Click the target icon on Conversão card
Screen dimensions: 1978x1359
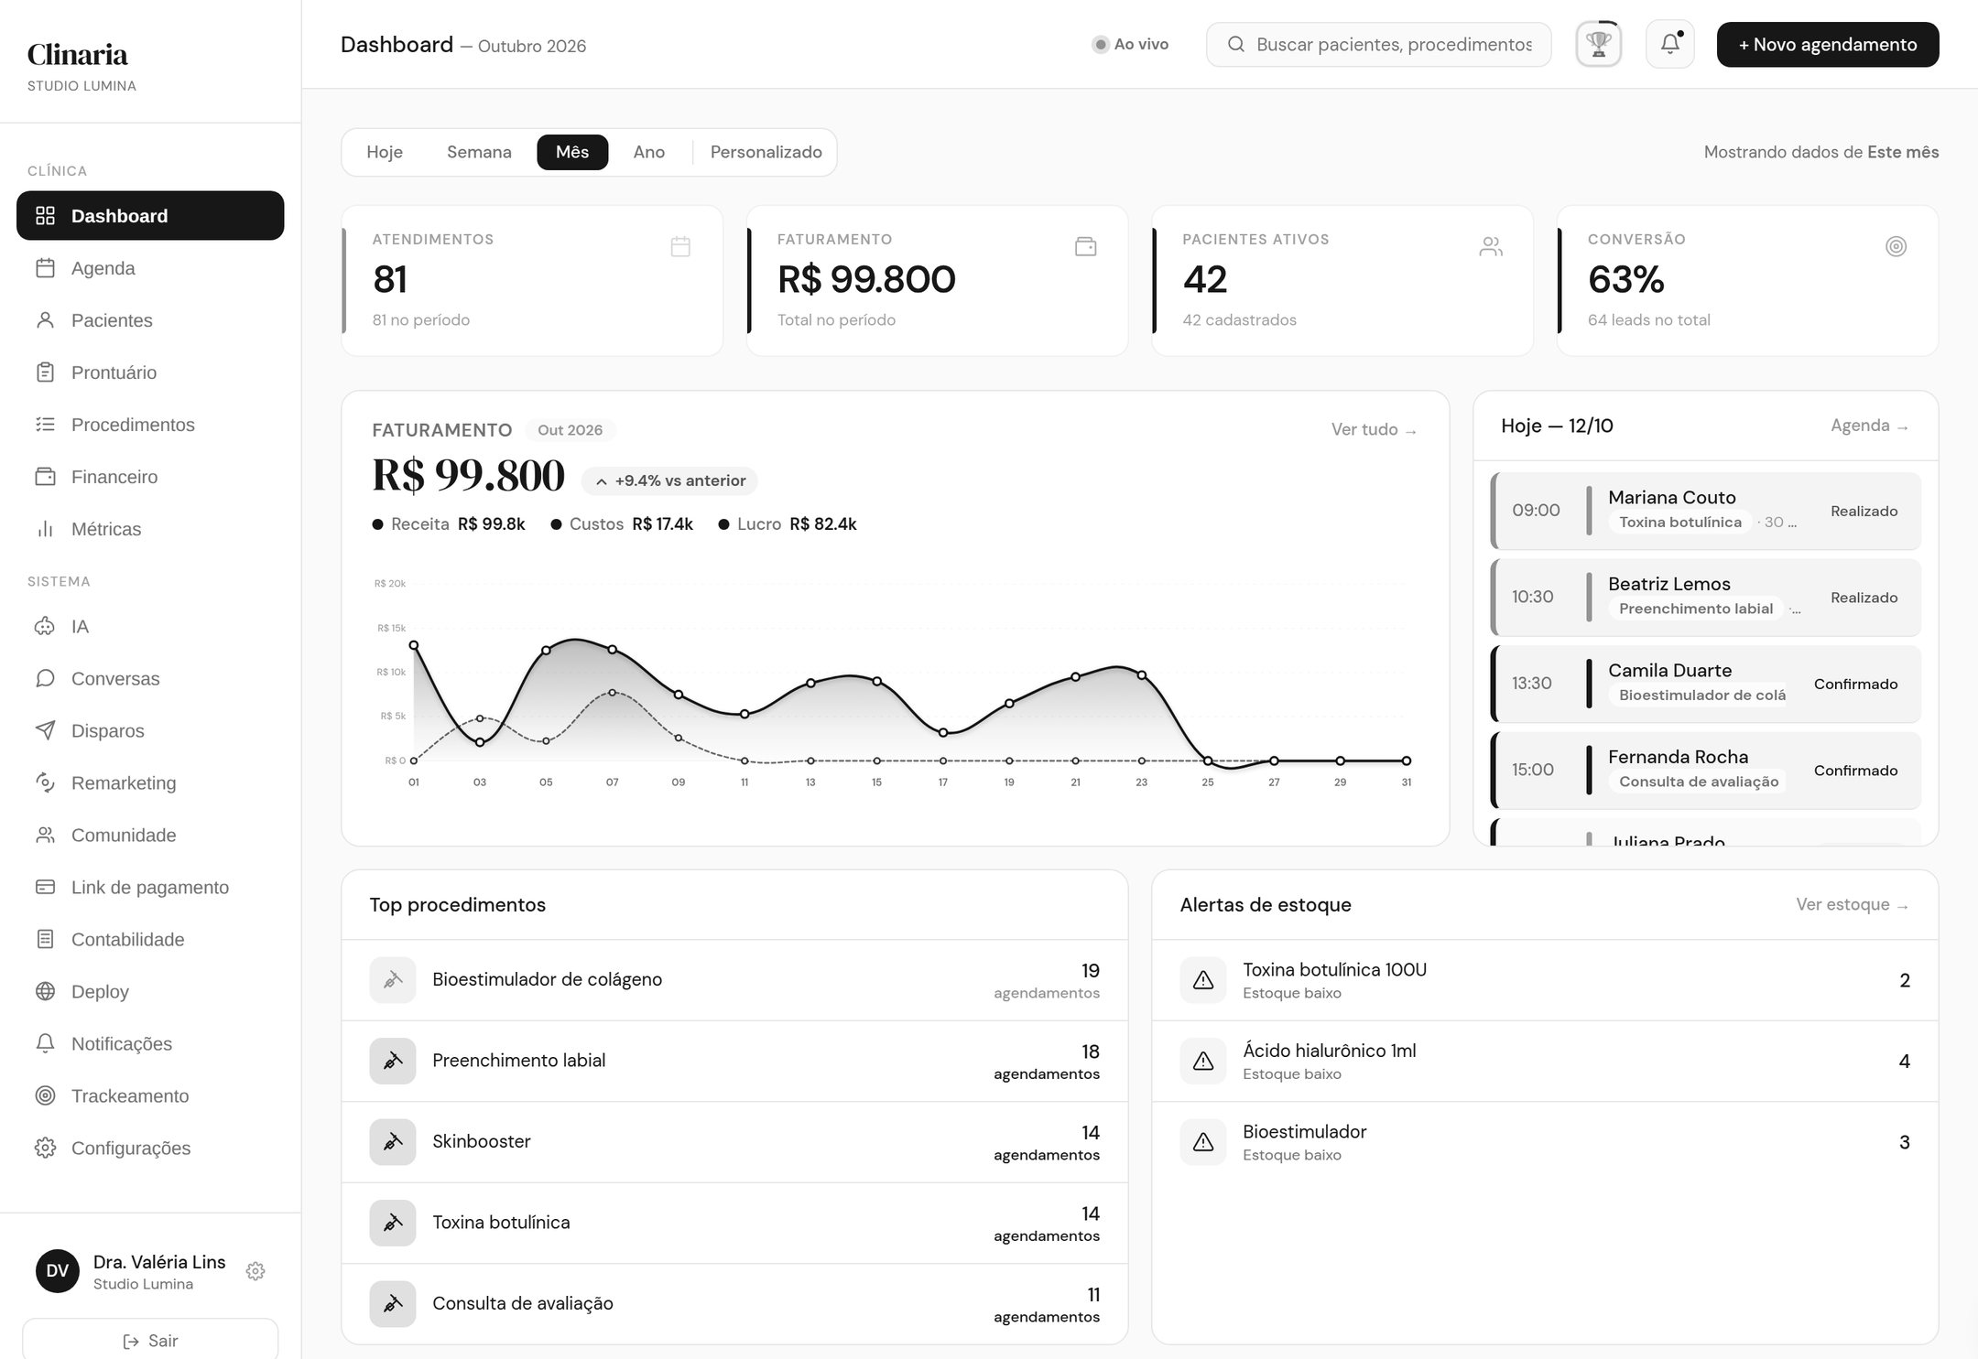pyautogui.click(x=1896, y=246)
